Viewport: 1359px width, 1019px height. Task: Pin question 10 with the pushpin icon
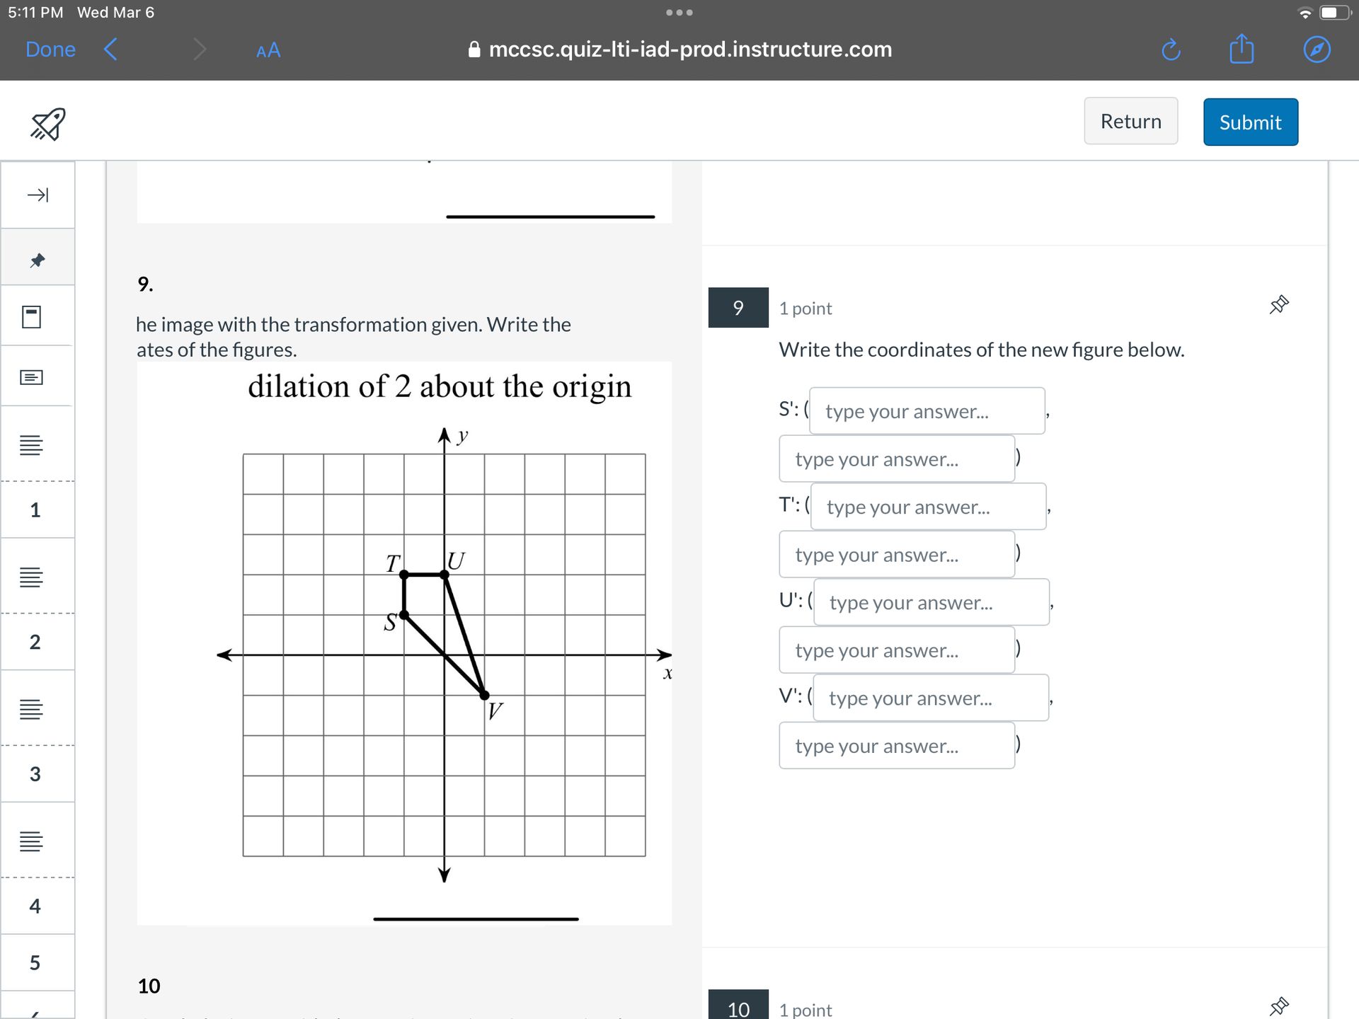(x=1278, y=1006)
